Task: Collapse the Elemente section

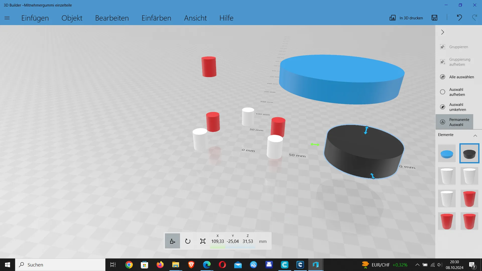Action: click(x=475, y=135)
